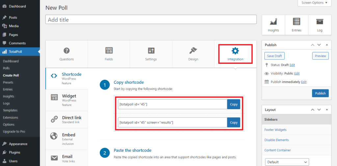
Task: Click the blue Publish button
Action: point(320,93)
